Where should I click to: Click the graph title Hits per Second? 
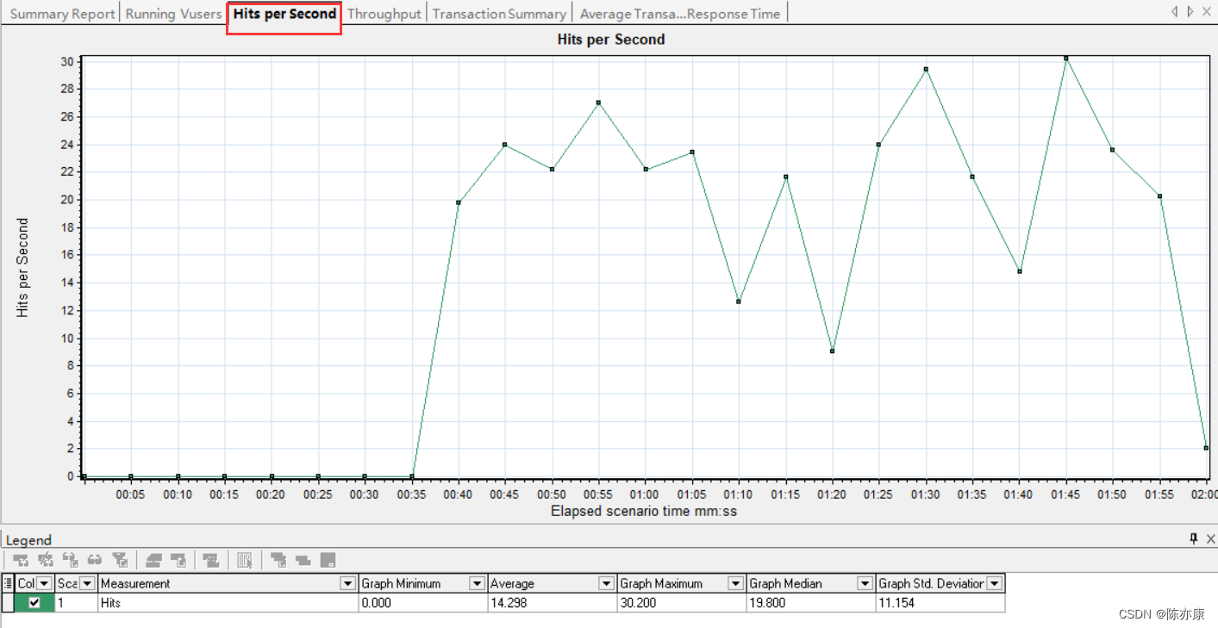click(611, 39)
